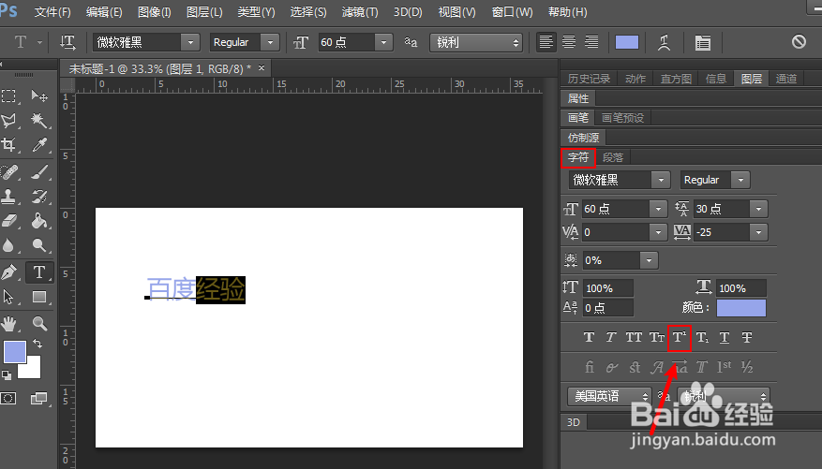Image resolution: width=822 pixels, height=469 pixels.
Task: Select the Eraser tool
Action: click(9, 221)
